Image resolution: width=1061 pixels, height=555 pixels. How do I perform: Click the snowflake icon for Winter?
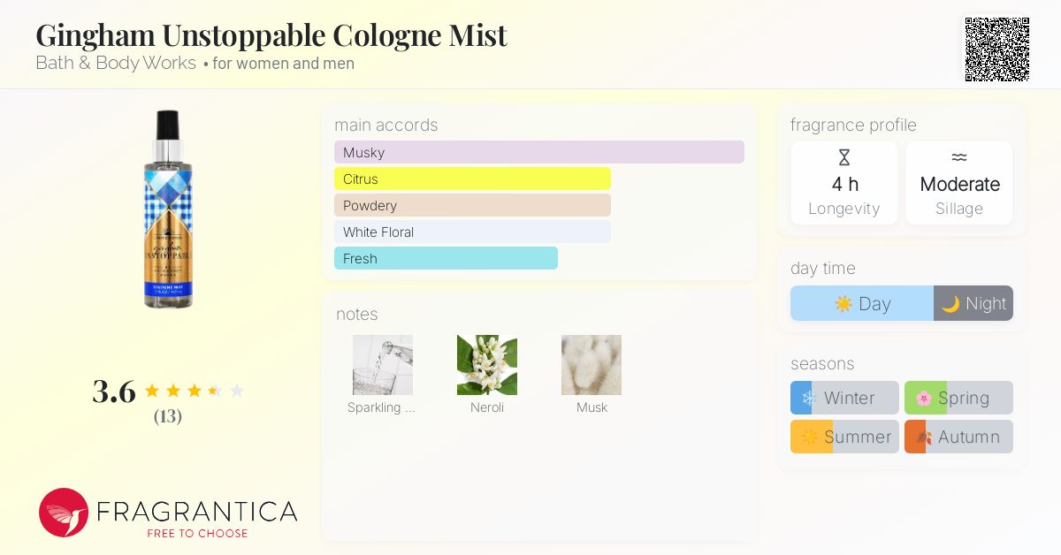(x=808, y=399)
